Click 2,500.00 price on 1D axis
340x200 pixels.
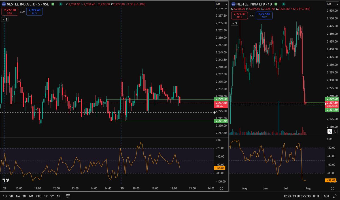coord(332,18)
